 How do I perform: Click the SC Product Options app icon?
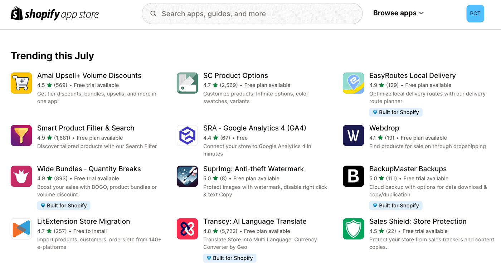(x=187, y=83)
